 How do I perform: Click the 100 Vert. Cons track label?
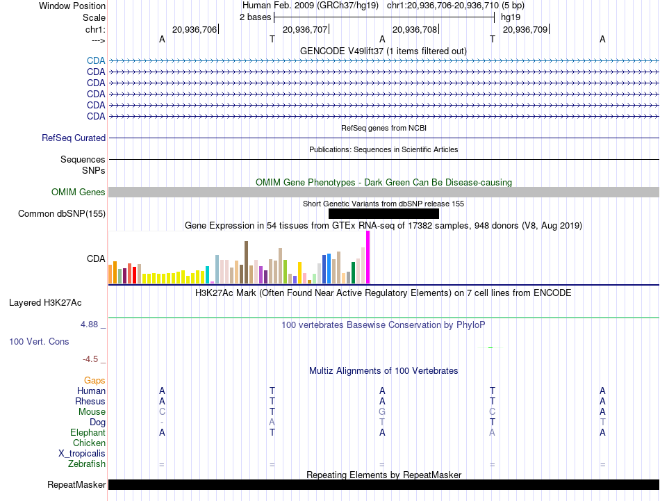coord(39,341)
